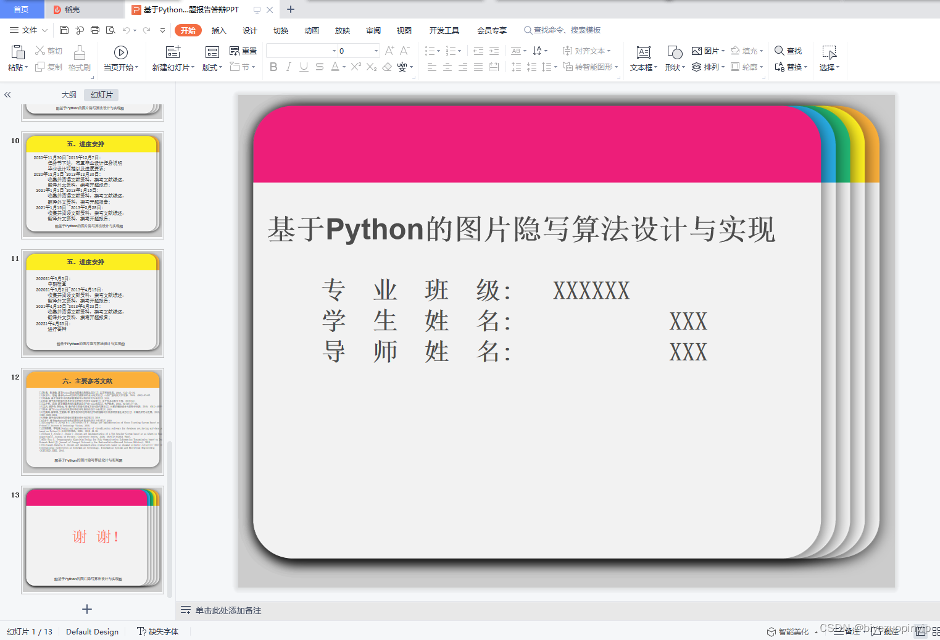940x640 pixels.
Task: Click the Print icon in quick toolbar
Action: click(x=95, y=30)
